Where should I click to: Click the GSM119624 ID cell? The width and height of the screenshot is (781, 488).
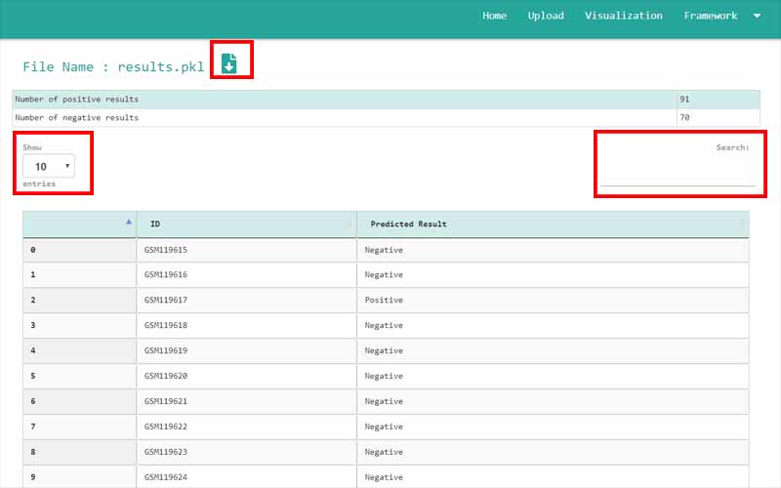tap(166, 477)
